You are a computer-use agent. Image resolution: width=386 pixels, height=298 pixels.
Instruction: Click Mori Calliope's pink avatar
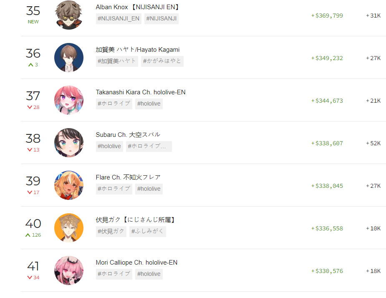(x=69, y=271)
